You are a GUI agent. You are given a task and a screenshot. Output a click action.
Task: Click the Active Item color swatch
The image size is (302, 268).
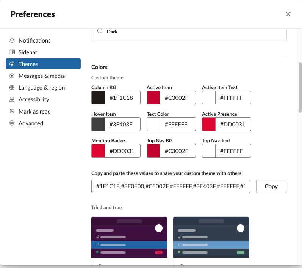tap(153, 98)
